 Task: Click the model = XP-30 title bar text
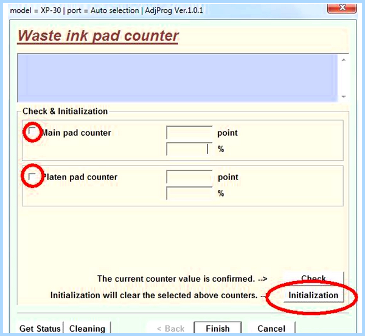coord(106,10)
